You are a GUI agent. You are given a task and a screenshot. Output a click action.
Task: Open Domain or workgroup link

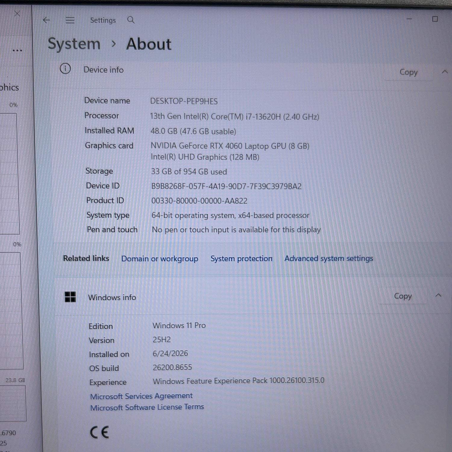pos(160,259)
